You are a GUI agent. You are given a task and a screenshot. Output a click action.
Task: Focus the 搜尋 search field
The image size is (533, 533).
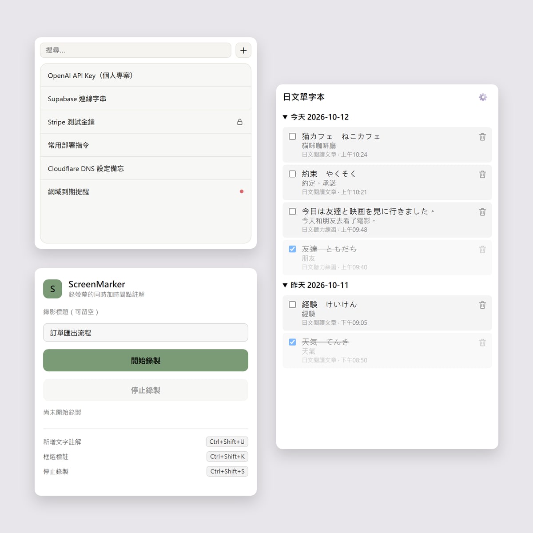click(135, 50)
